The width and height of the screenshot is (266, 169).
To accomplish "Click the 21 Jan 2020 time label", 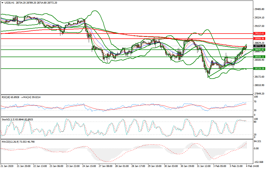I will point(7,166).
